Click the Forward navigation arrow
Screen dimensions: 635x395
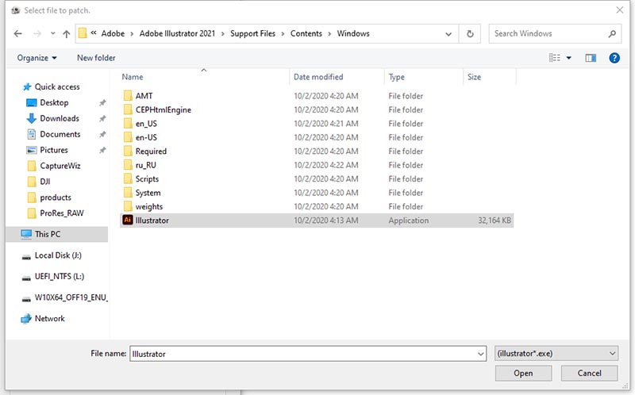point(37,33)
